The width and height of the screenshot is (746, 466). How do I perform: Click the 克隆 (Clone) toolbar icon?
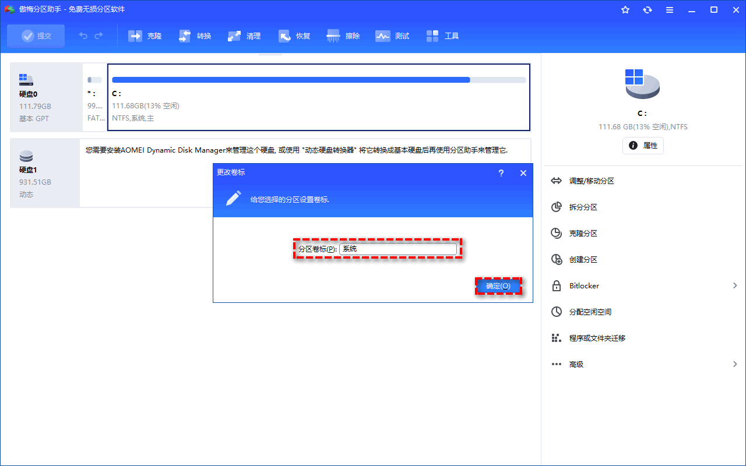(x=136, y=36)
